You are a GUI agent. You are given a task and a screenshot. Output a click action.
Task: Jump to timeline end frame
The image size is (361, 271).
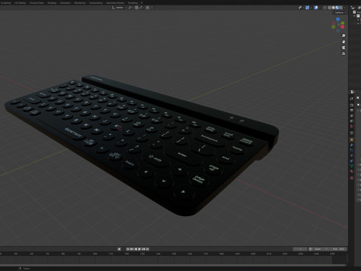tap(147, 249)
